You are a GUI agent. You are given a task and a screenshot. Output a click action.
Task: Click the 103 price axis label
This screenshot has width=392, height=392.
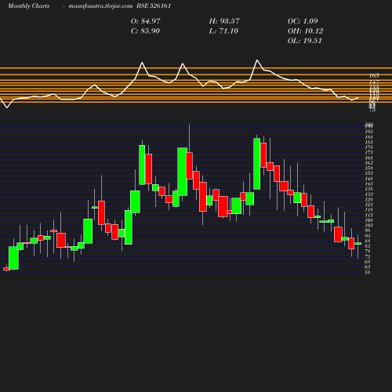coord(369,225)
